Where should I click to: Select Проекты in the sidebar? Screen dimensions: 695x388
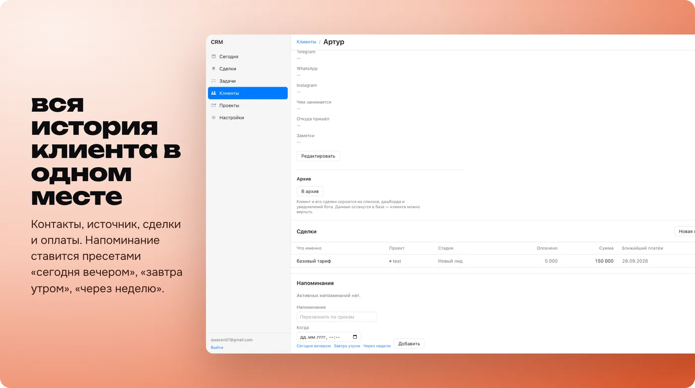(248, 105)
